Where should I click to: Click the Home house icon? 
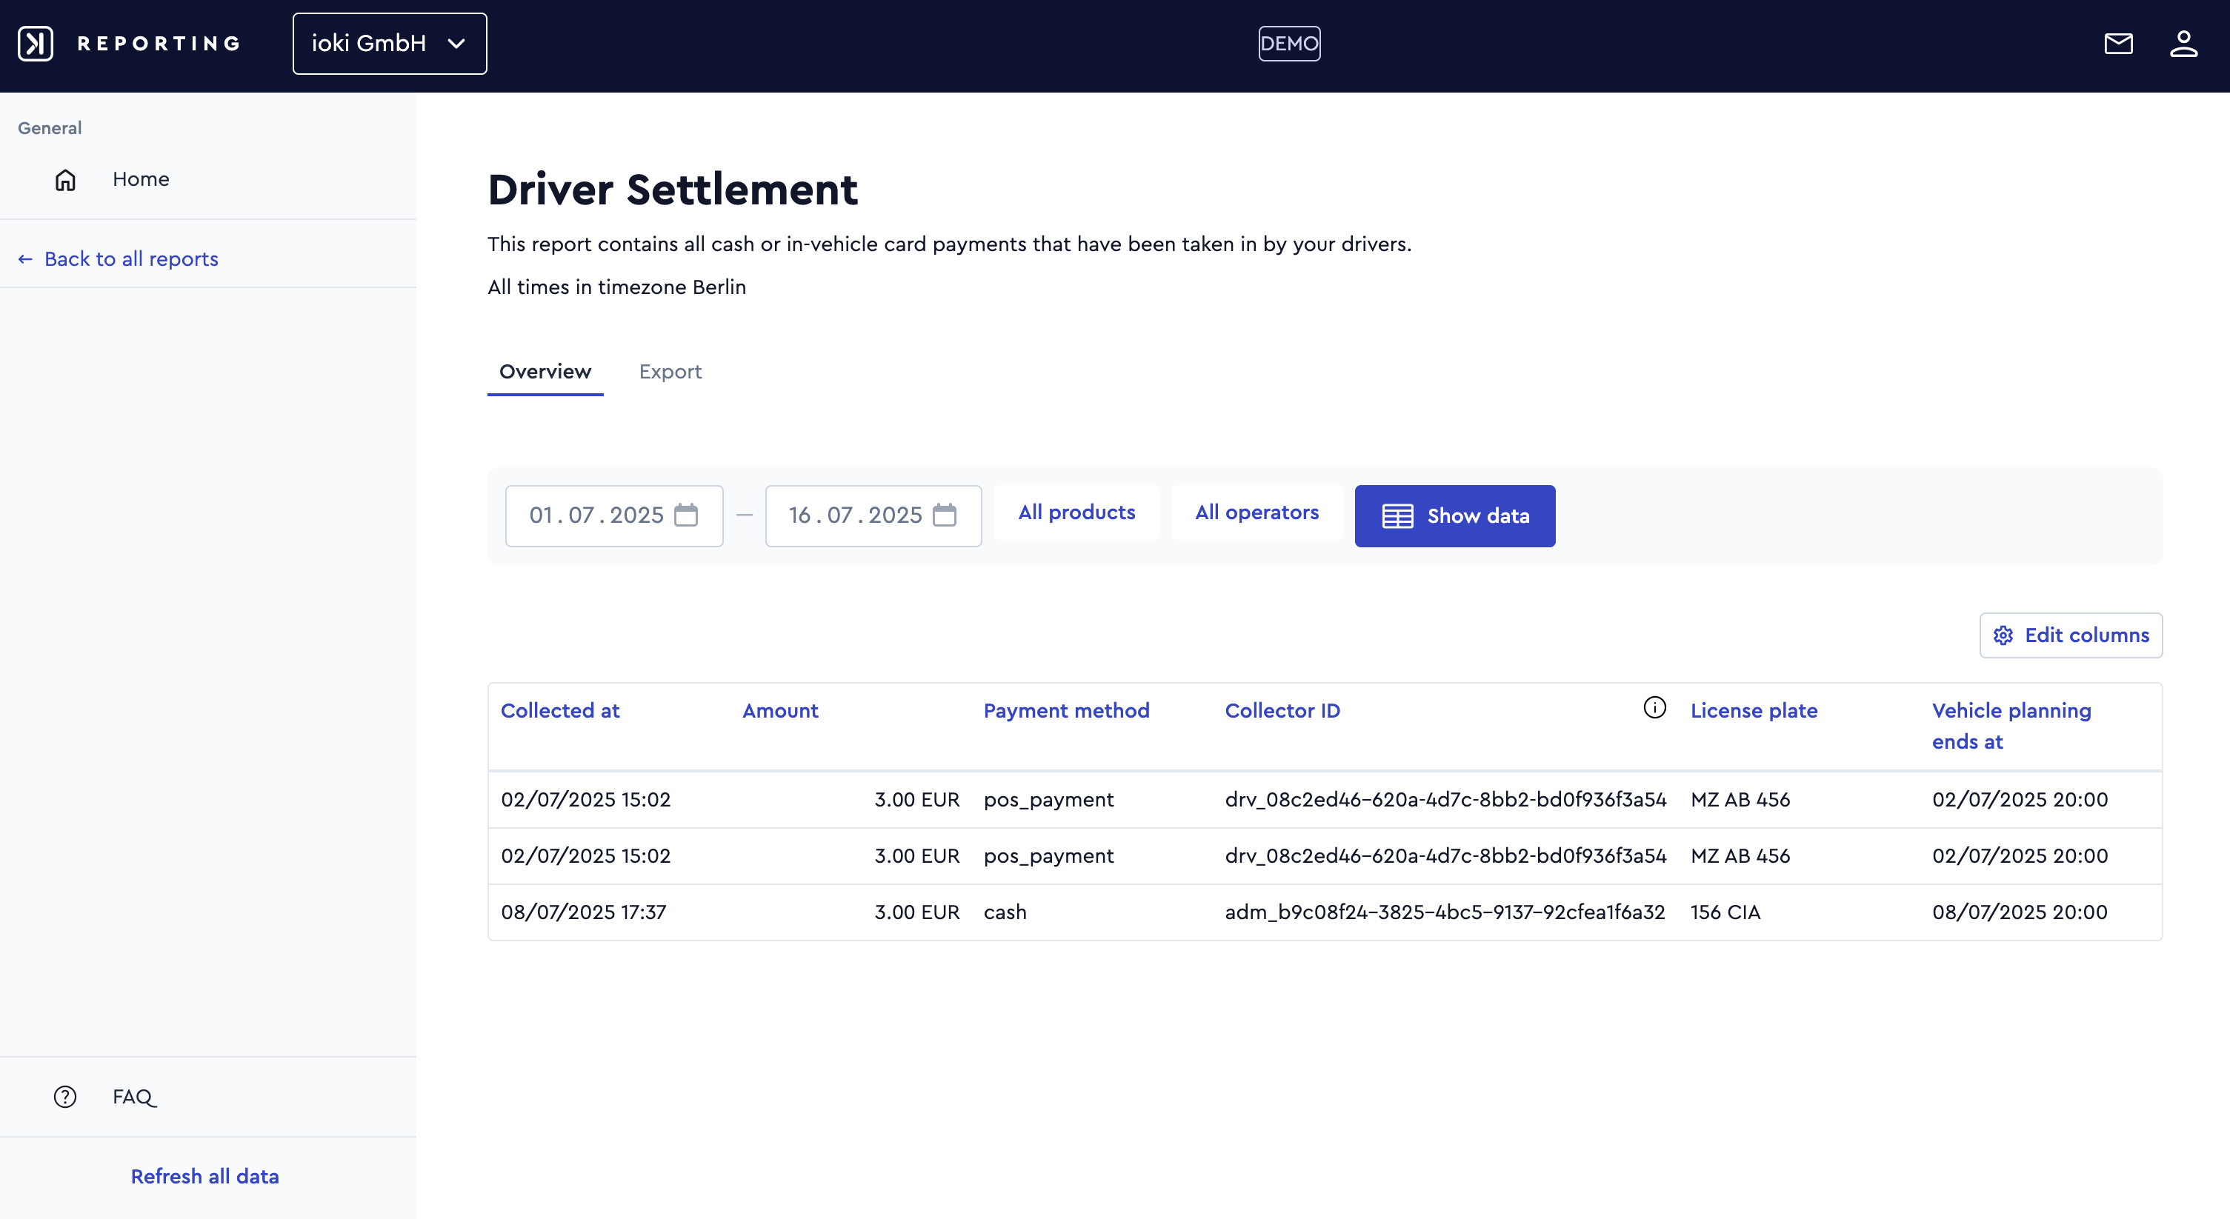pyautogui.click(x=66, y=179)
